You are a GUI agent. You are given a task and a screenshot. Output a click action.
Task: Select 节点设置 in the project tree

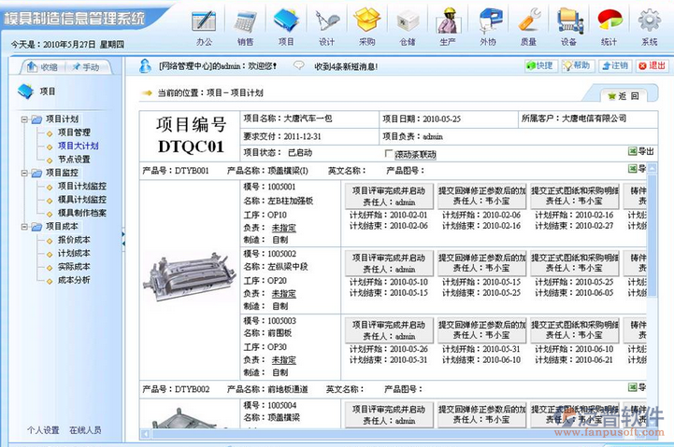coord(74,160)
